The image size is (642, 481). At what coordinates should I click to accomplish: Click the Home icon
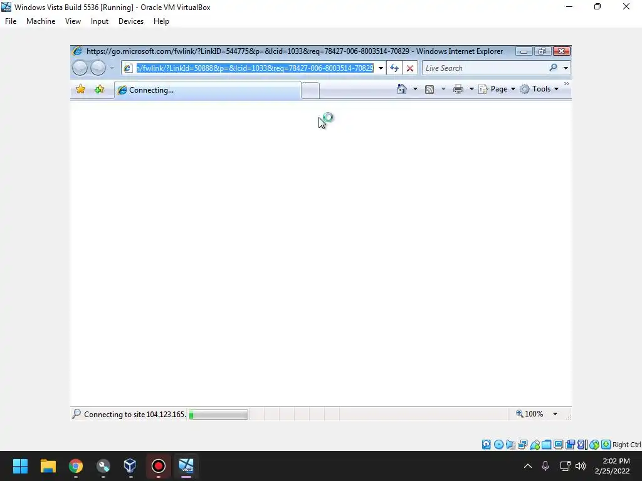click(402, 89)
